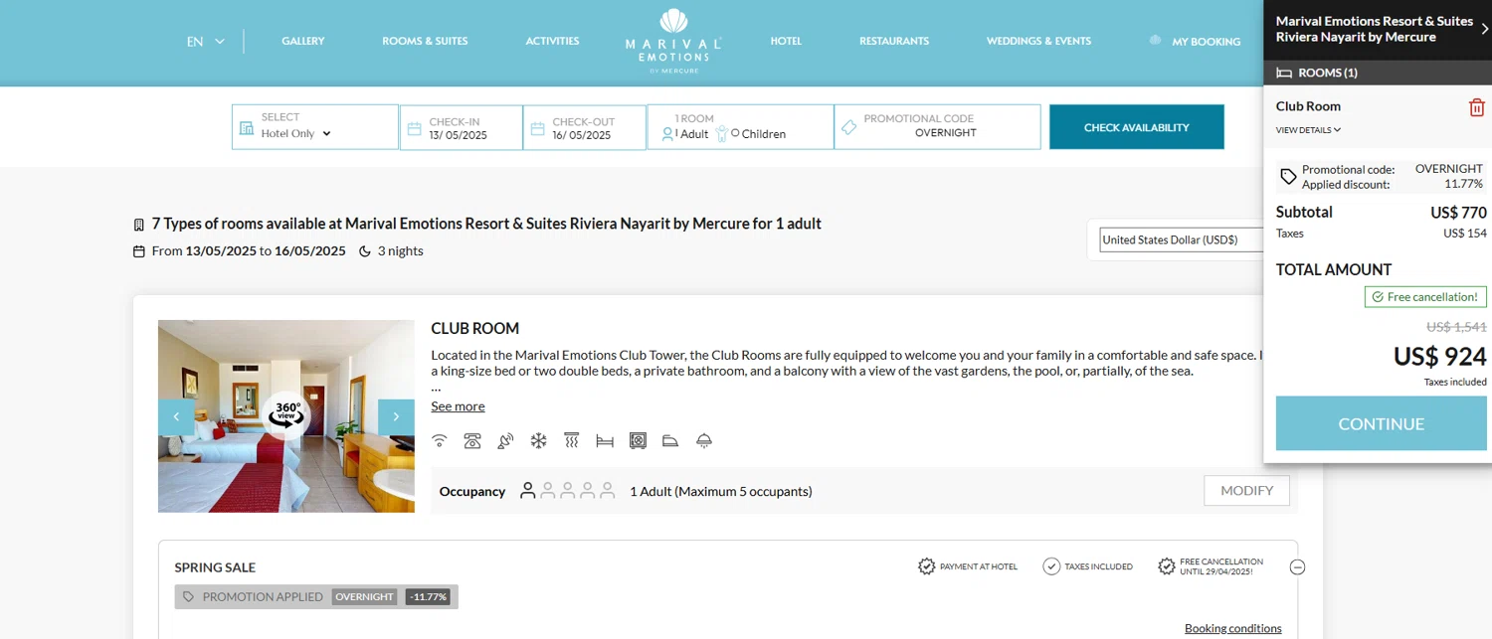Open the Hotel Only select dropdown
The width and height of the screenshot is (1492, 639).
[x=296, y=133]
